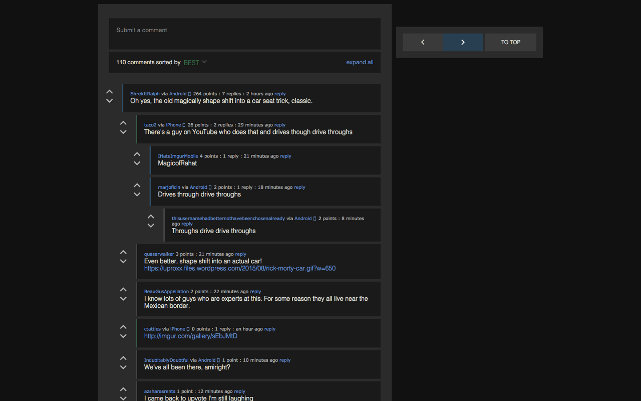The image size is (641, 401).
Task: Upvote ShrekItRalph's top comment
Action: (109, 92)
